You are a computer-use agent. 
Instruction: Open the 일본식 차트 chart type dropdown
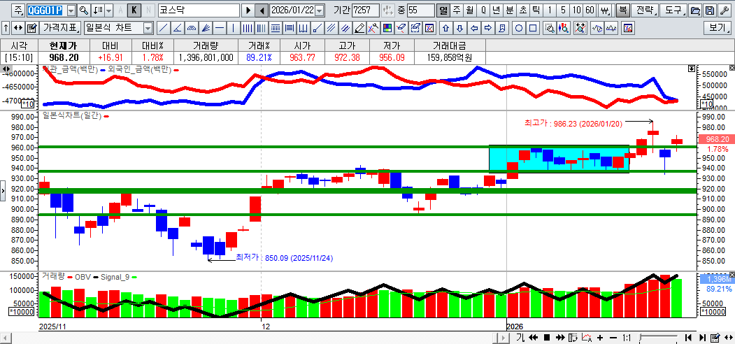(148, 28)
